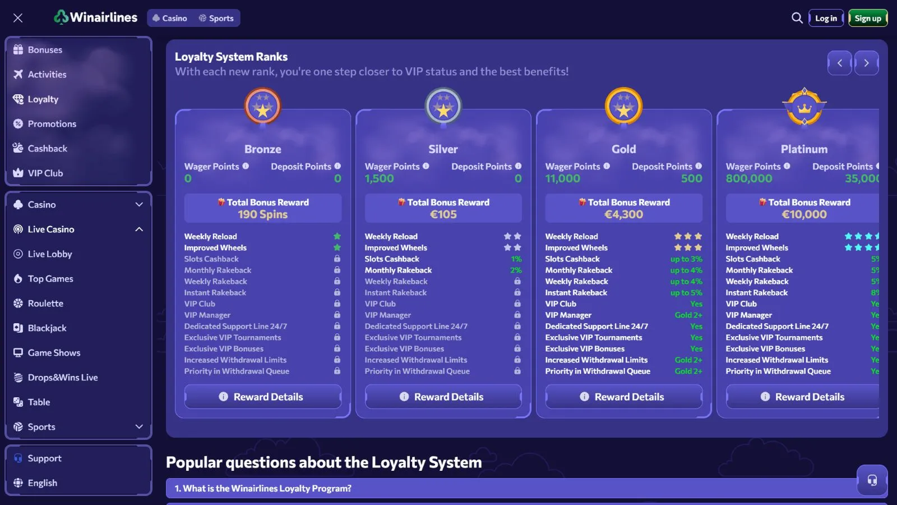Click the Wager Points info icon on Bronze
Viewport: 897px width, 505px height.
(246, 166)
